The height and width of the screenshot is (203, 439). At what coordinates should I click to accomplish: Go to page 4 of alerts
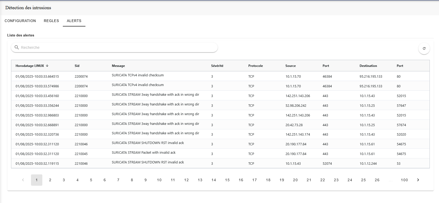tap(78, 180)
